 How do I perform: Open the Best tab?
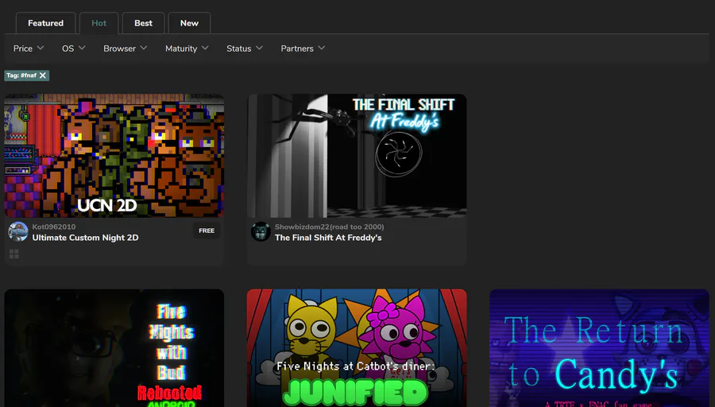pos(143,23)
